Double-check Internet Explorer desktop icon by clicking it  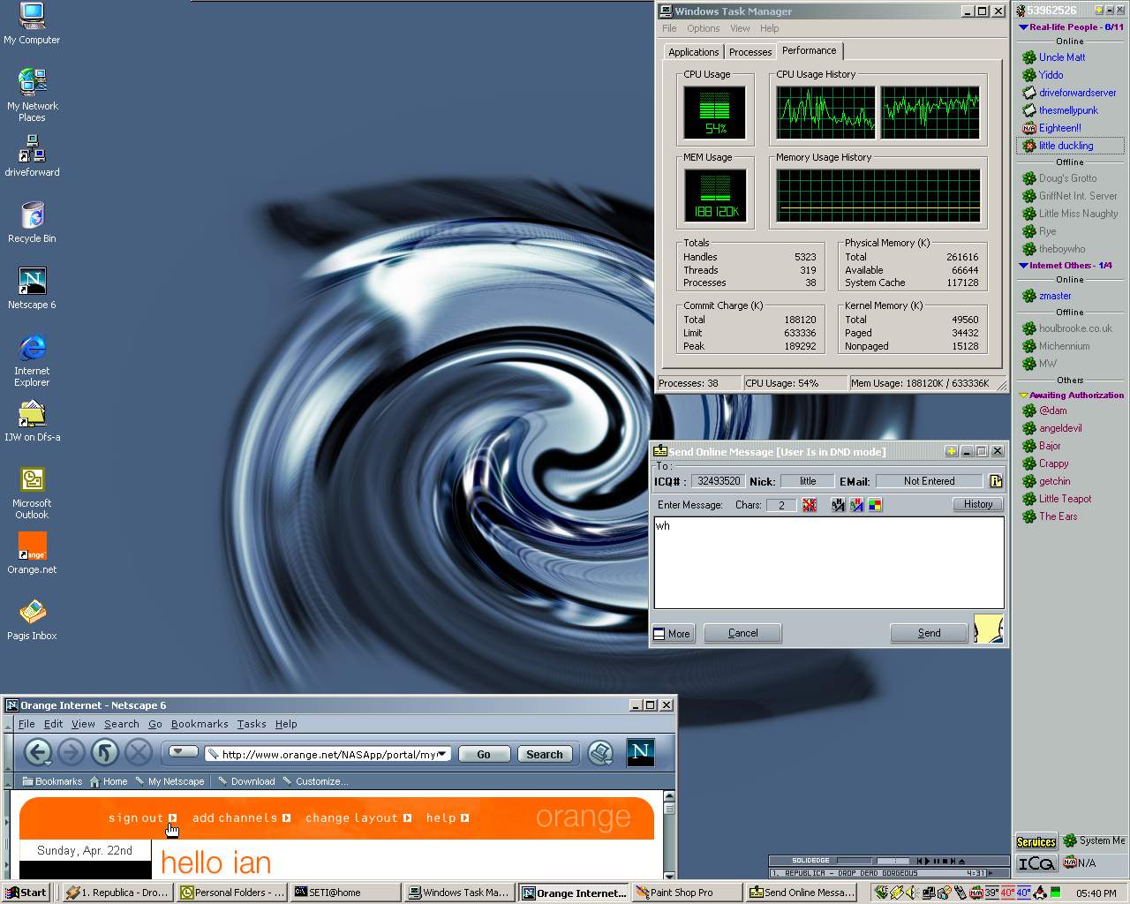(x=32, y=349)
